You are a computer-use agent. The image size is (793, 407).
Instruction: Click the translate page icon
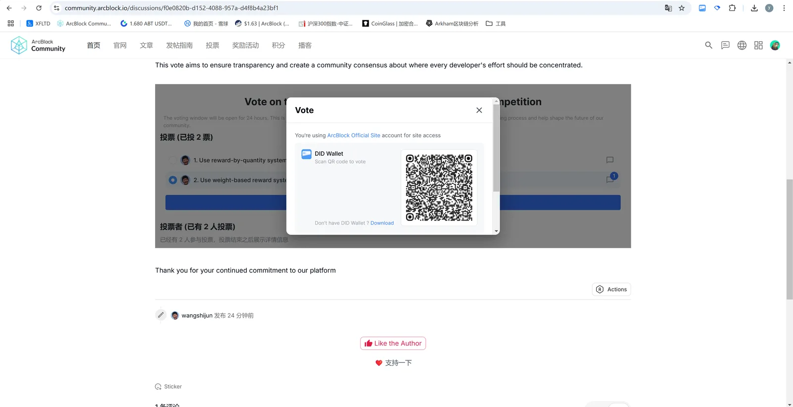(668, 8)
